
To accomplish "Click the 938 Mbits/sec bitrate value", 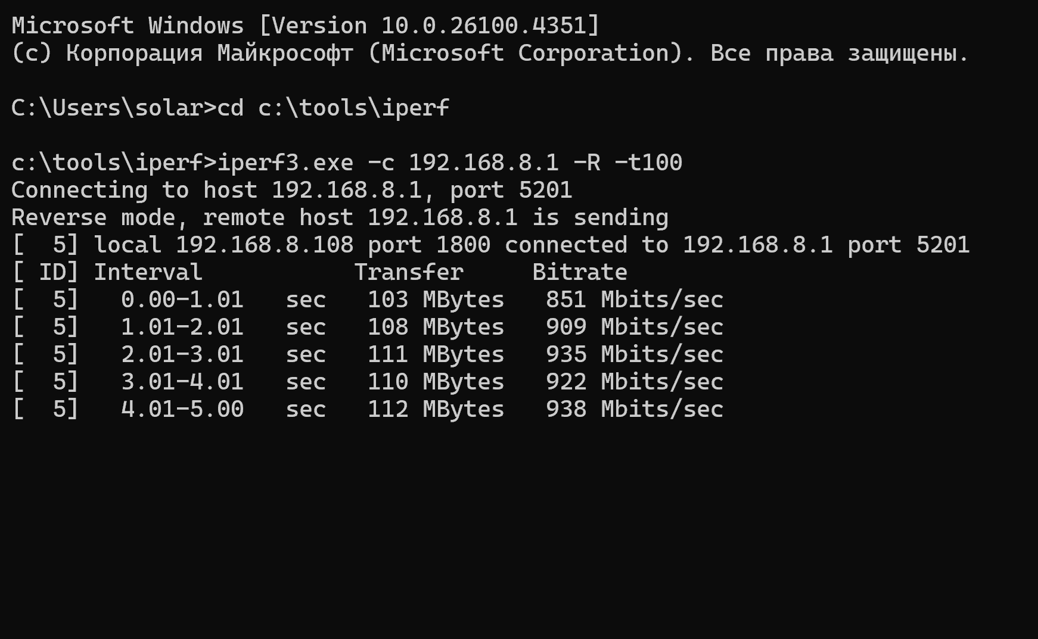I will [x=635, y=409].
